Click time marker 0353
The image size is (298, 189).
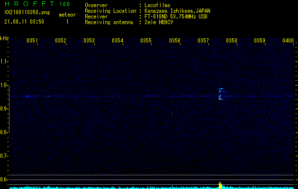89,41
